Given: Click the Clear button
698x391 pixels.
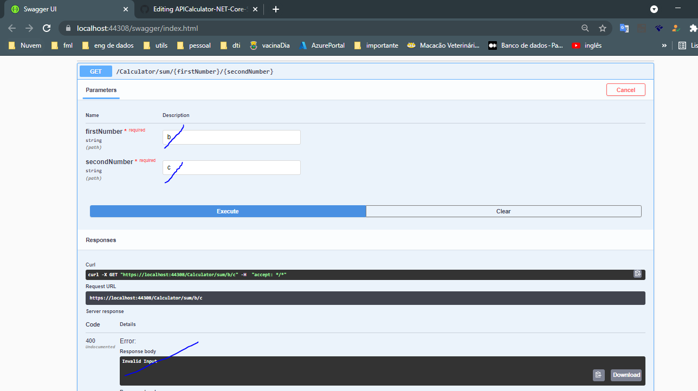Looking at the screenshot, I should [x=503, y=211].
